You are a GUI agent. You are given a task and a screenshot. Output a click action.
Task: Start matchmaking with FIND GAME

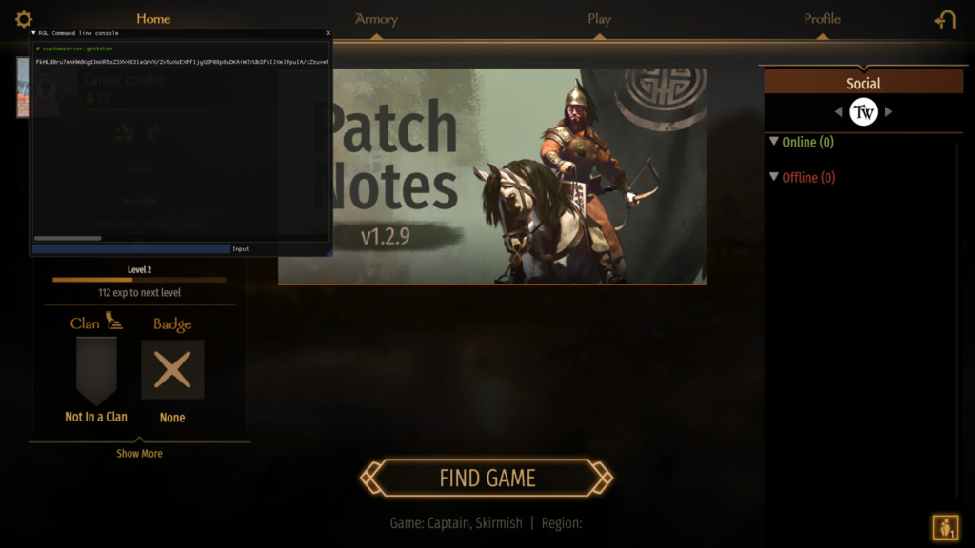pyautogui.click(x=487, y=478)
